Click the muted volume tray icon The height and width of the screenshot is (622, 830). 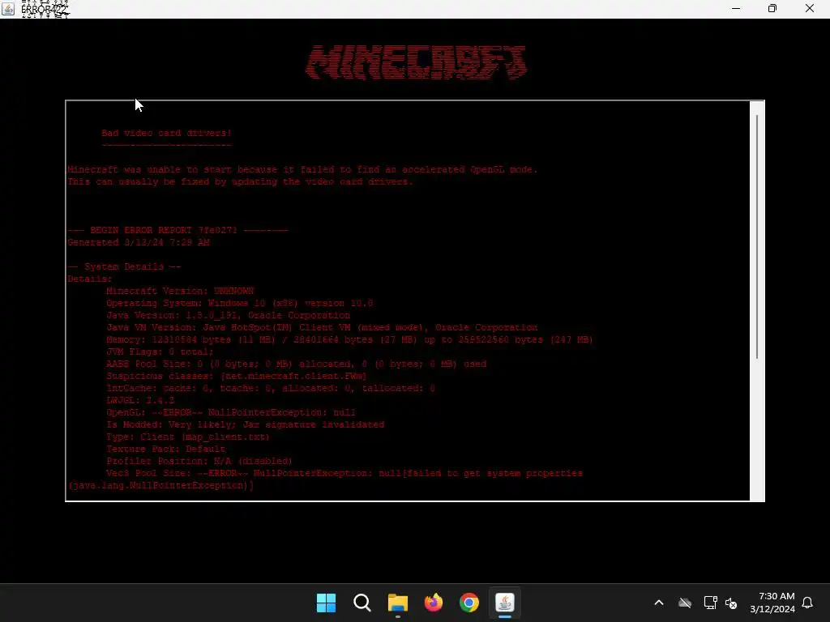731,603
